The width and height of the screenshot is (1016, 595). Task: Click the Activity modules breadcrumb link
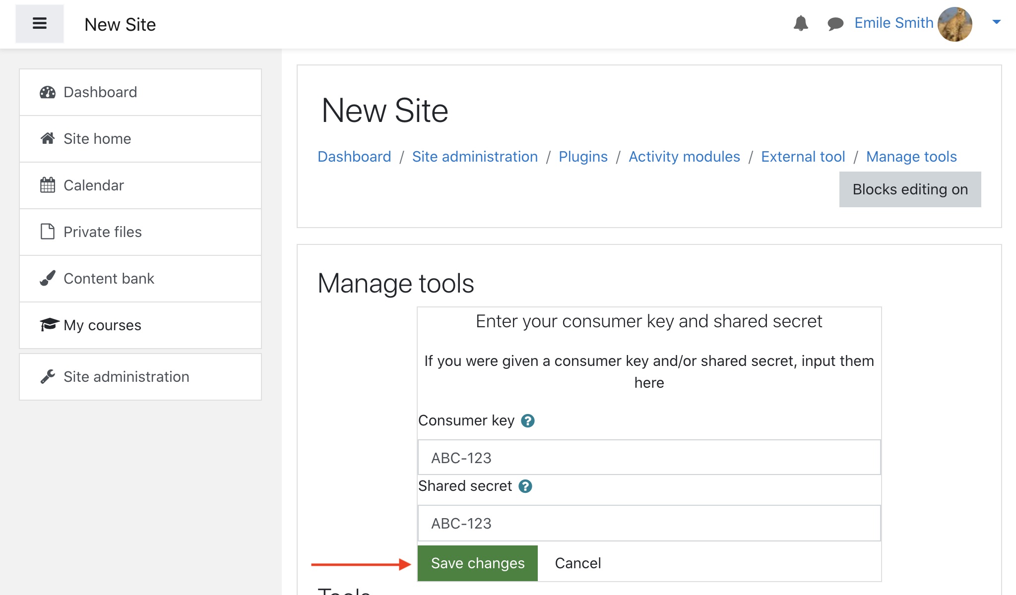point(684,157)
